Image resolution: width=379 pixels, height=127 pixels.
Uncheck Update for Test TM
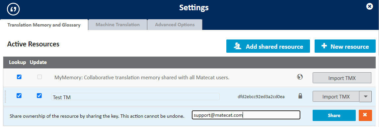point(39,96)
